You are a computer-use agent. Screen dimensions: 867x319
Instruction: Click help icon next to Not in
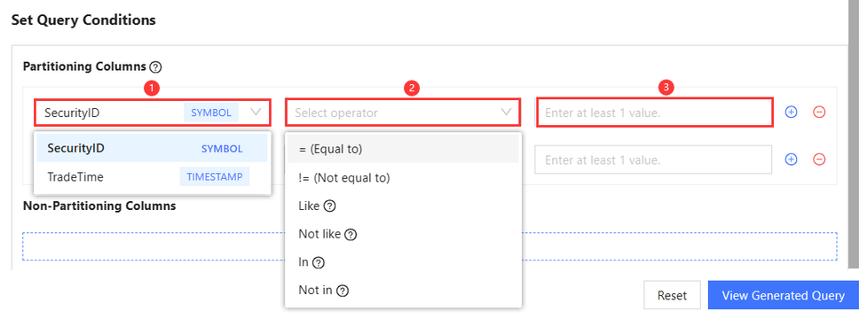point(343,291)
